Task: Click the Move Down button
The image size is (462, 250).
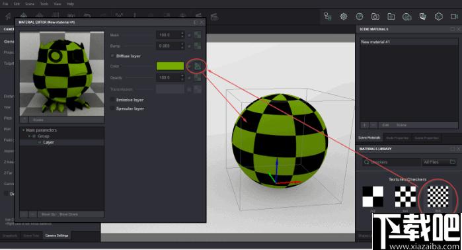Action: point(69,214)
